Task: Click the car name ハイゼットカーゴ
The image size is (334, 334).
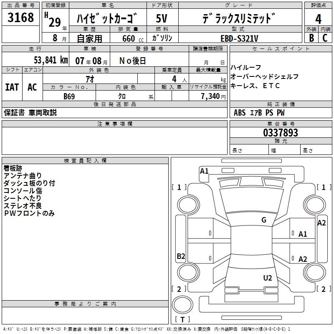Action: click(107, 18)
